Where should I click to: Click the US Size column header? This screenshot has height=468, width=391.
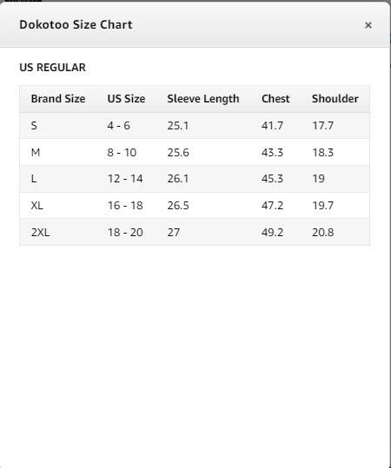[126, 98]
